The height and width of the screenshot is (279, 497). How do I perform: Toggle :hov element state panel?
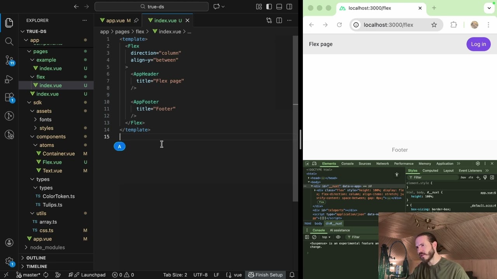pyautogui.click(x=463, y=177)
